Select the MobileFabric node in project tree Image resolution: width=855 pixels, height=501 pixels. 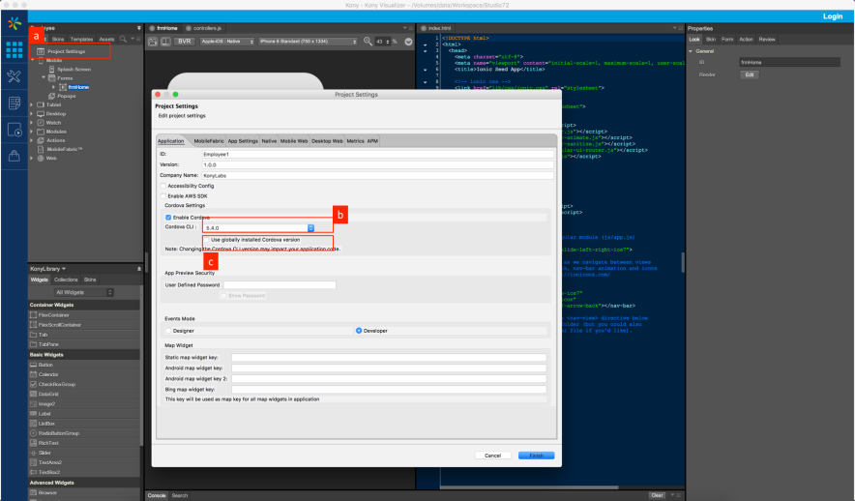[64, 149]
